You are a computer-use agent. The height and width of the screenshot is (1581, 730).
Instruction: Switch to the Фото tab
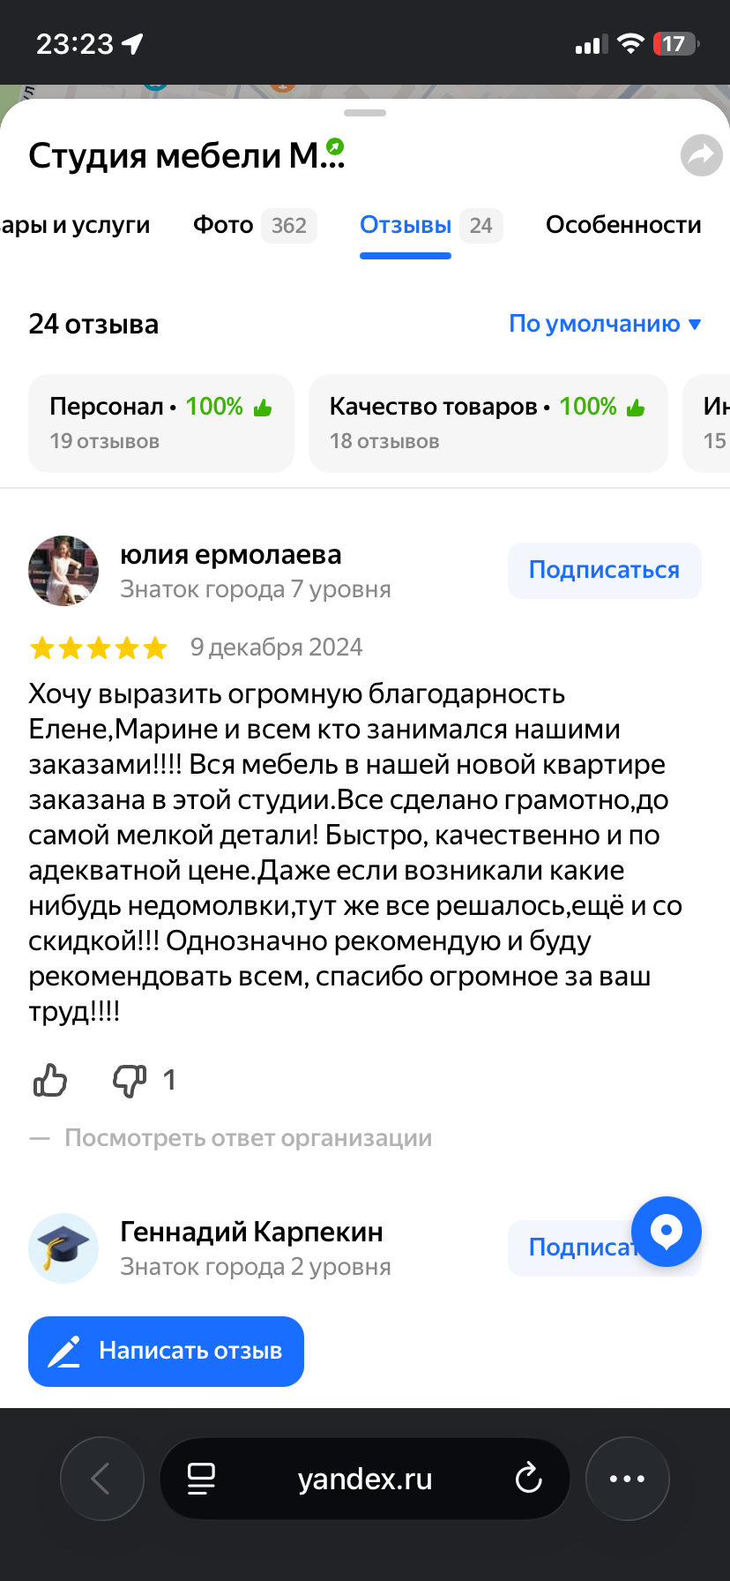254,225
